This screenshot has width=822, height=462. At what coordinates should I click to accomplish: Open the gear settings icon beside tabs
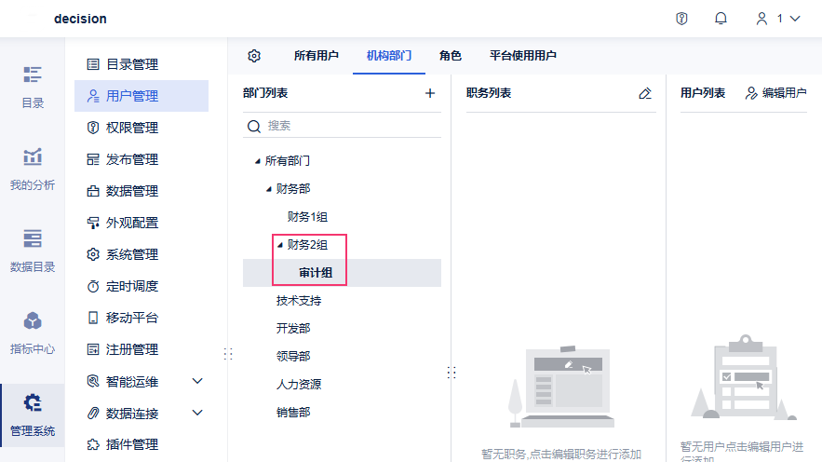pyautogui.click(x=254, y=56)
